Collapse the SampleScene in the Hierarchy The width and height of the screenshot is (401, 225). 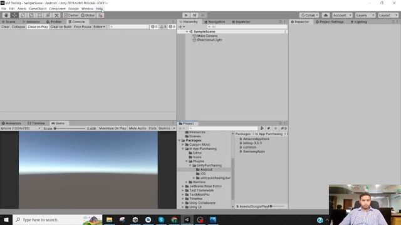(187, 32)
